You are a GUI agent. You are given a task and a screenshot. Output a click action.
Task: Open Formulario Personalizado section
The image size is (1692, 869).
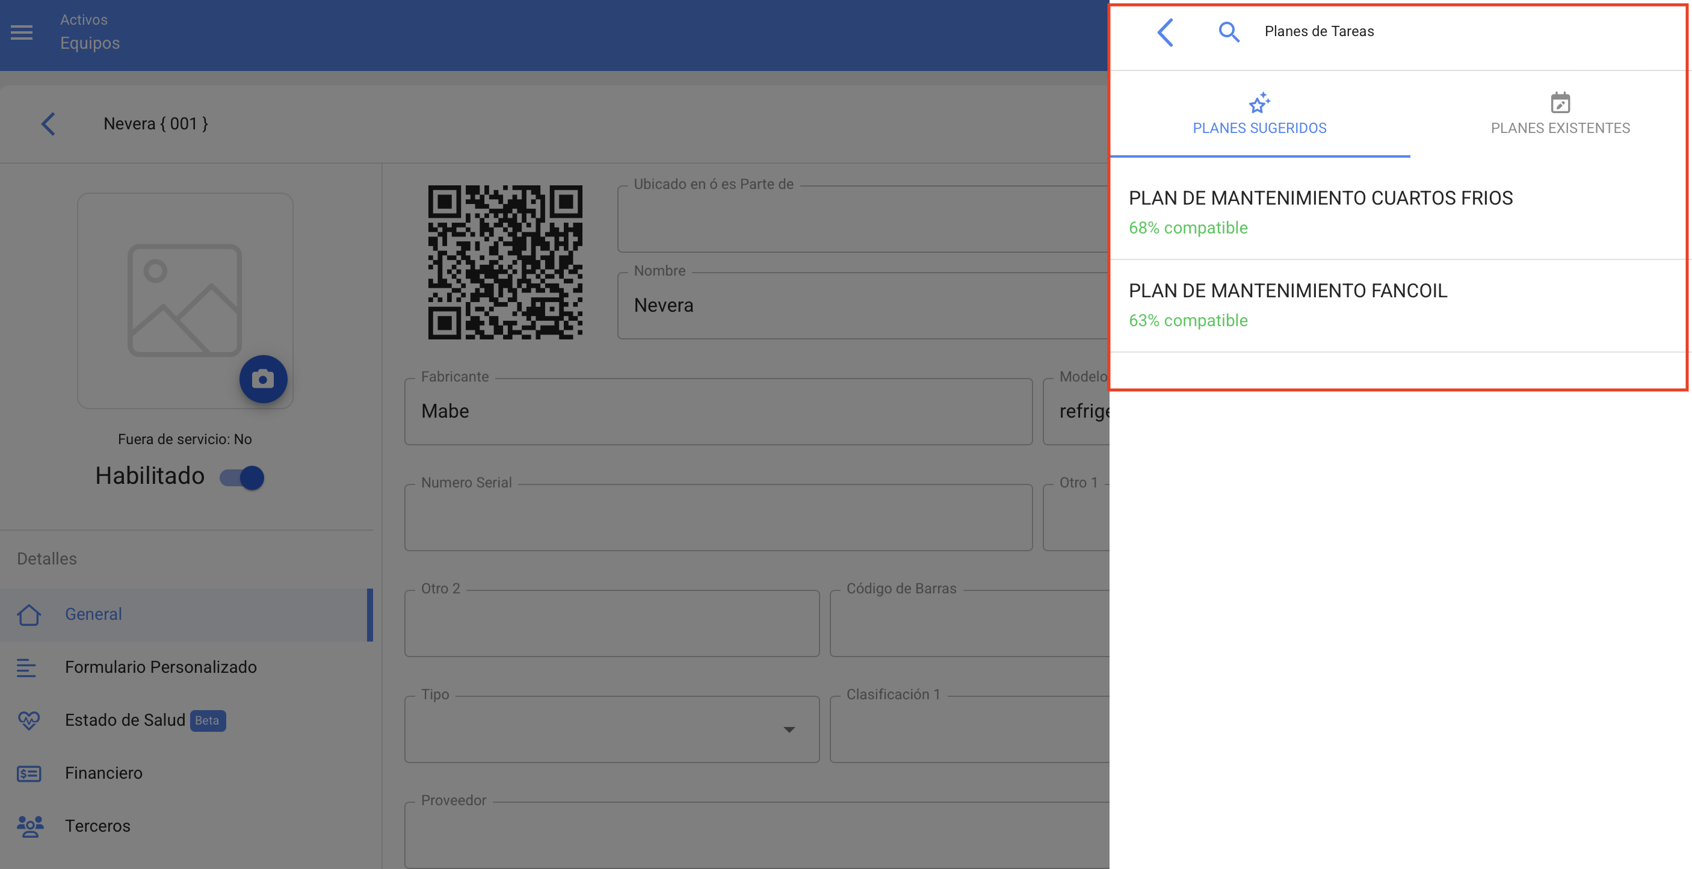click(x=160, y=667)
